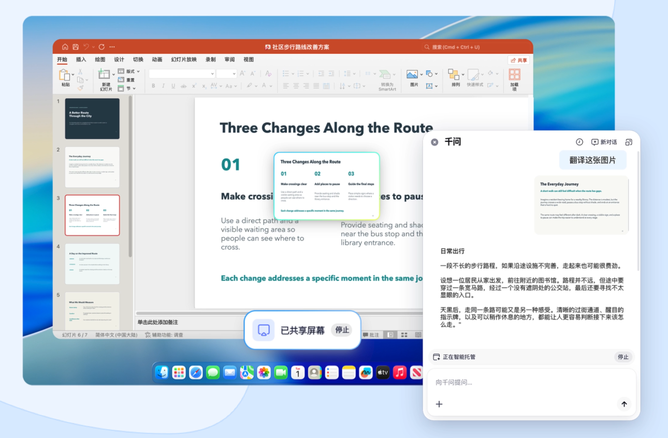Open the history clock icon in 千问 panel
The image size is (668, 438).
coord(579,142)
